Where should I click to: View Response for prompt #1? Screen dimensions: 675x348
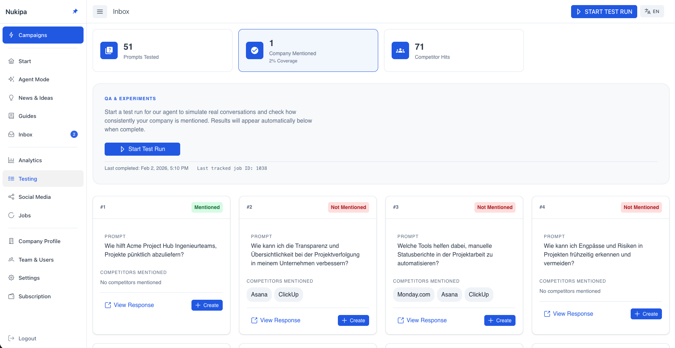[129, 305]
